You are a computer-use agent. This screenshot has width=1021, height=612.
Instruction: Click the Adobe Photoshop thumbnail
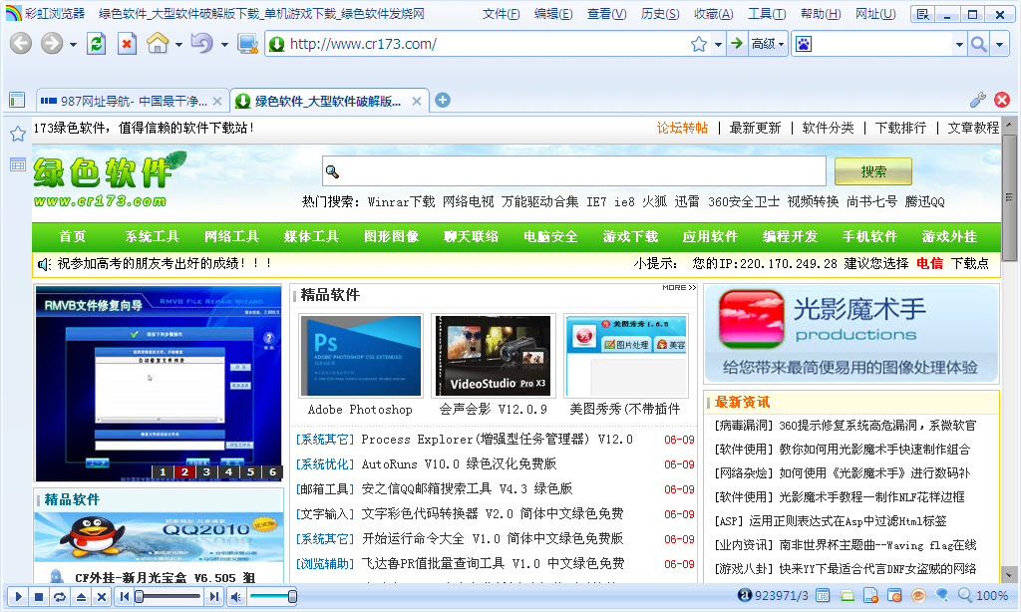click(x=361, y=356)
